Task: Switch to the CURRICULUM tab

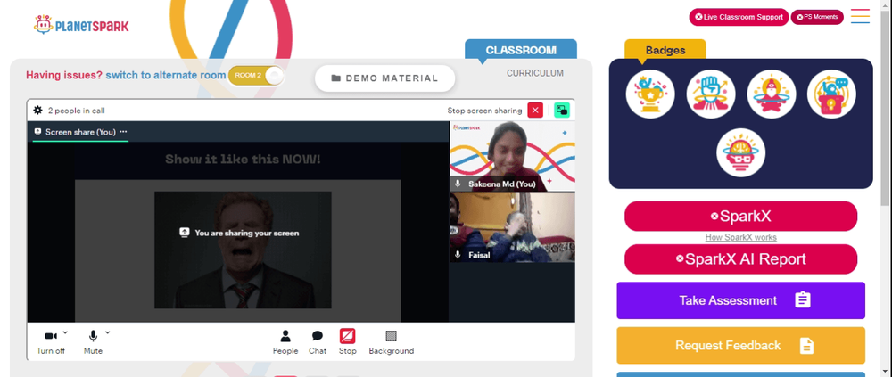Action: tap(535, 73)
